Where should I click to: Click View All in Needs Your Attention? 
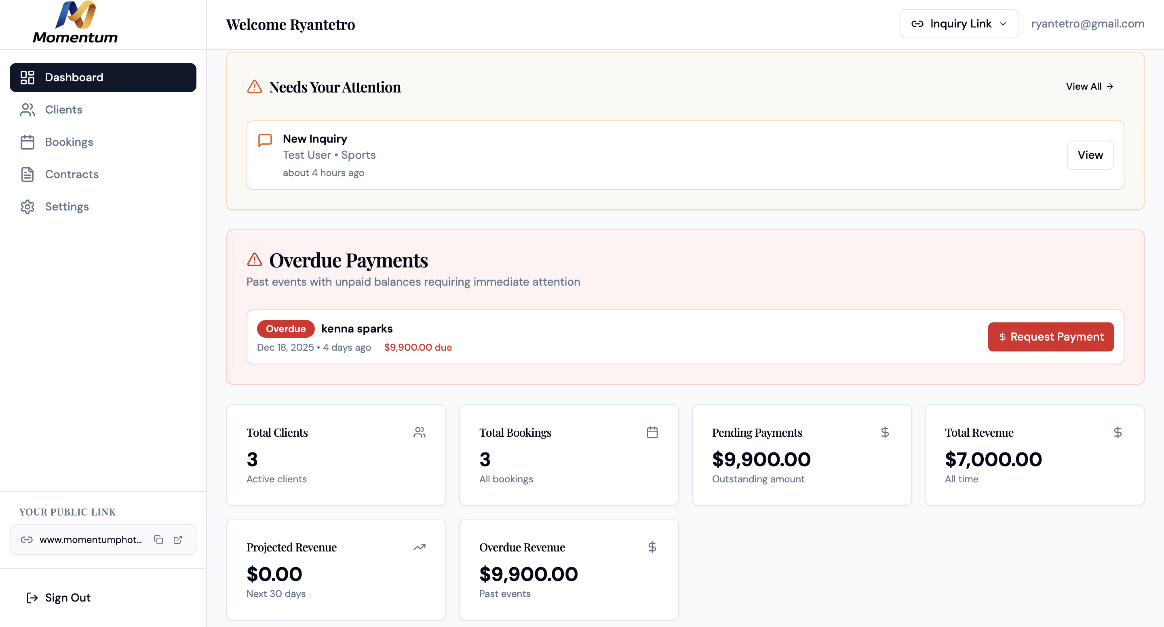(x=1091, y=86)
